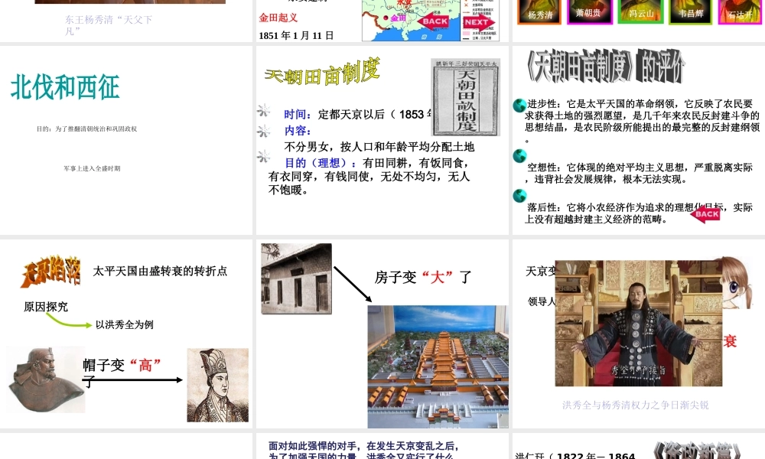Screen dimensions: 765x459
Task: Select the 石达开 portrait card
Action: tap(740, 11)
